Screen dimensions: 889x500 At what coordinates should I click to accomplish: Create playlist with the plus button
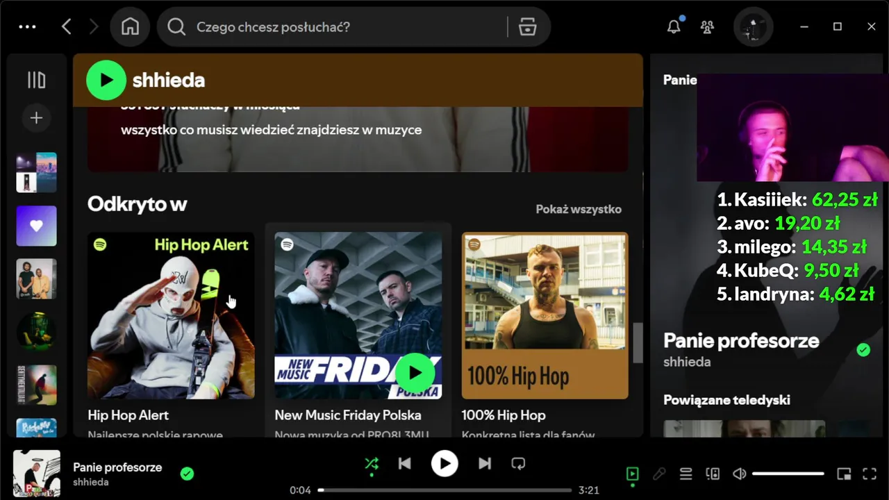(36, 118)
